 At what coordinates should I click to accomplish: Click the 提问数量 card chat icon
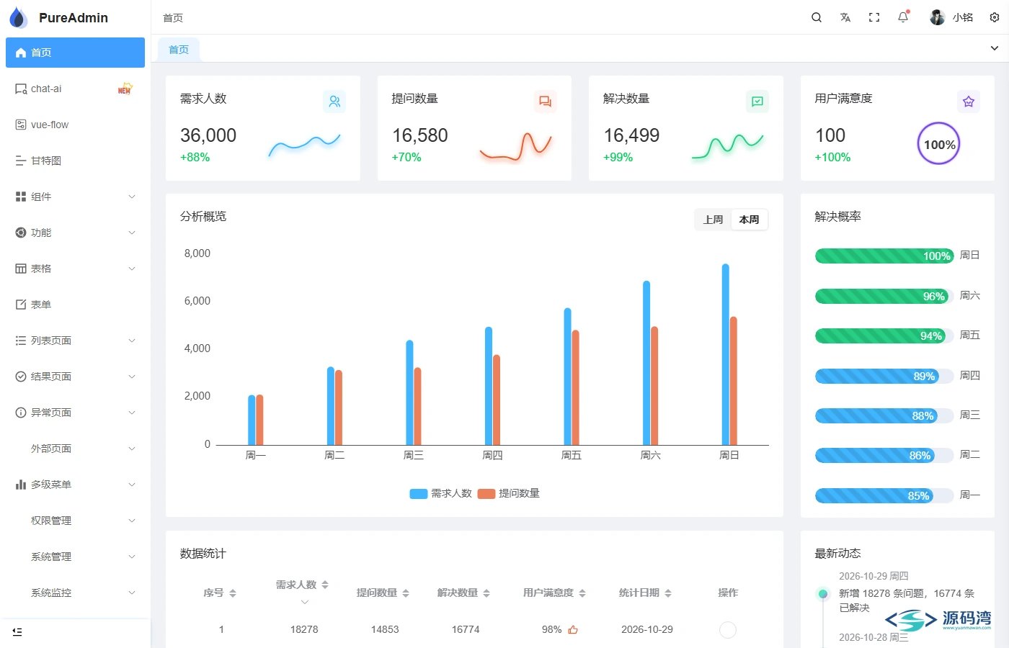(x=546, y=102)
